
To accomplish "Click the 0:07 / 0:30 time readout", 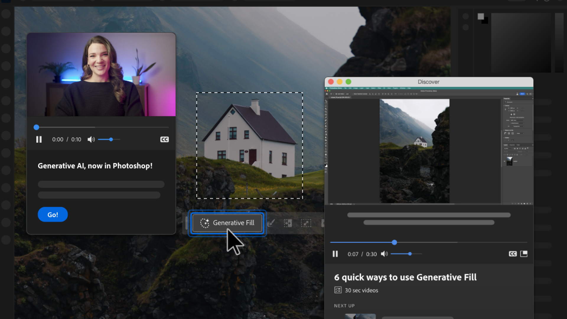I will [362, 254].
